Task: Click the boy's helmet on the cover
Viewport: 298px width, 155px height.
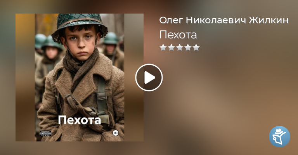Action: coord(79,25)
